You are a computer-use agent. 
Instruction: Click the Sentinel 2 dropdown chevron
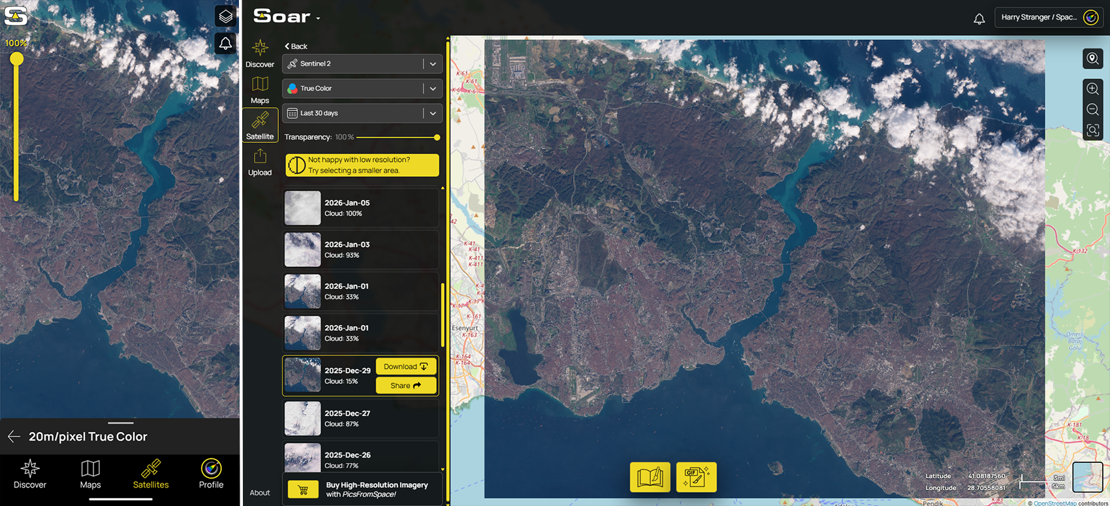(433, 64)
